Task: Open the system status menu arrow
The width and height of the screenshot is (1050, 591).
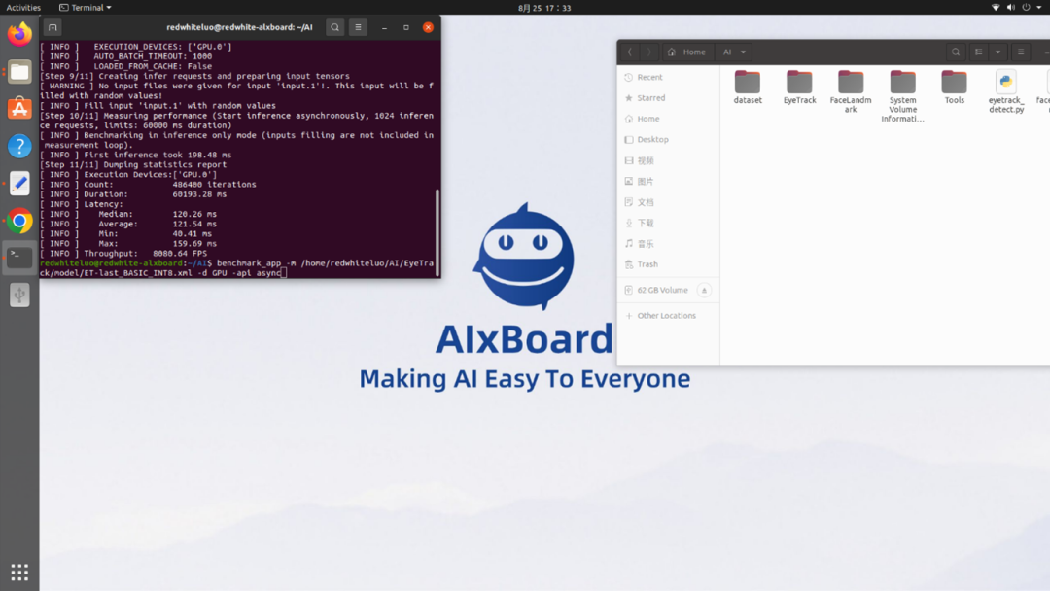Action: click(1039, 8)
